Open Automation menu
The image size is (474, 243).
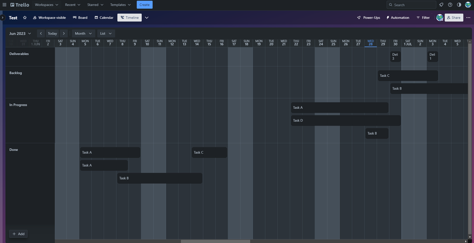398,18
